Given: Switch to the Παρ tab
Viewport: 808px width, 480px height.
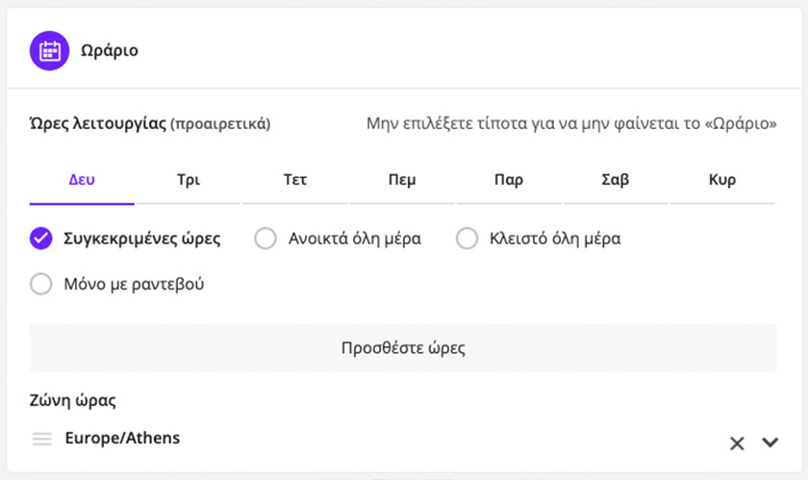Looking at the screenshot, I should (509, 180).
